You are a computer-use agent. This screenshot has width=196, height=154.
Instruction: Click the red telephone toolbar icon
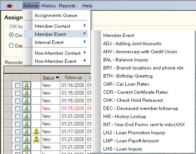pos(9,6)
